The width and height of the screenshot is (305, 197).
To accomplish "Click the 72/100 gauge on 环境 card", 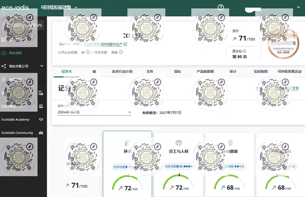I will pyautogui.click(x=128, y=183).
